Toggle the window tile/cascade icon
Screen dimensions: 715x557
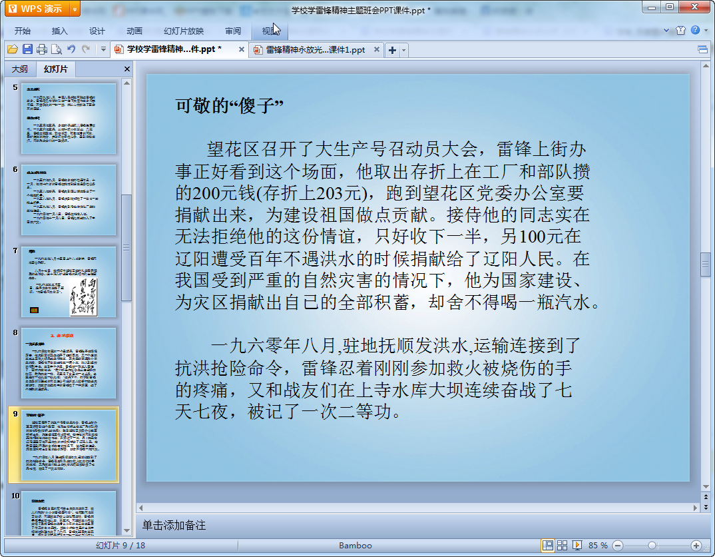(702, 49)
